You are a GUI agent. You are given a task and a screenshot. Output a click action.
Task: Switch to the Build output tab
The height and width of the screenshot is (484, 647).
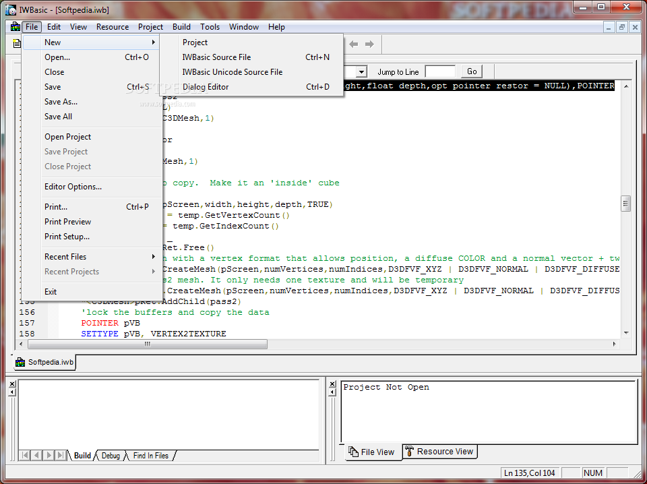[x=82, y=456]
